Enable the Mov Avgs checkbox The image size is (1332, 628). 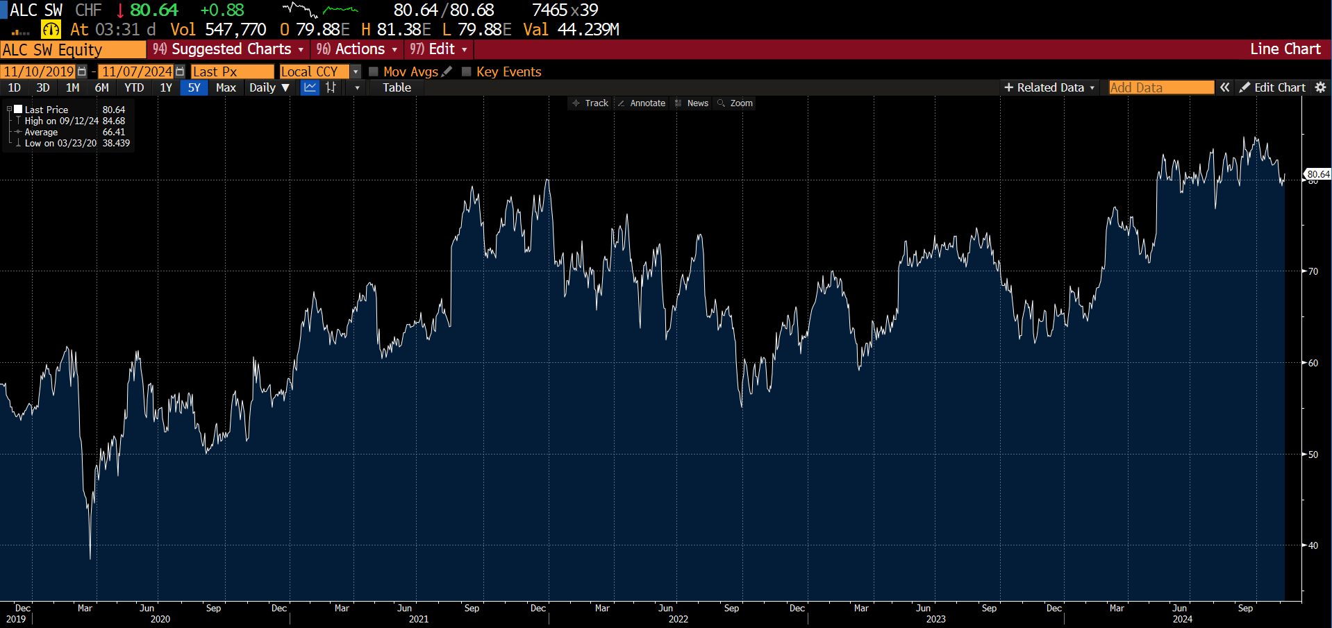point(374,71)
